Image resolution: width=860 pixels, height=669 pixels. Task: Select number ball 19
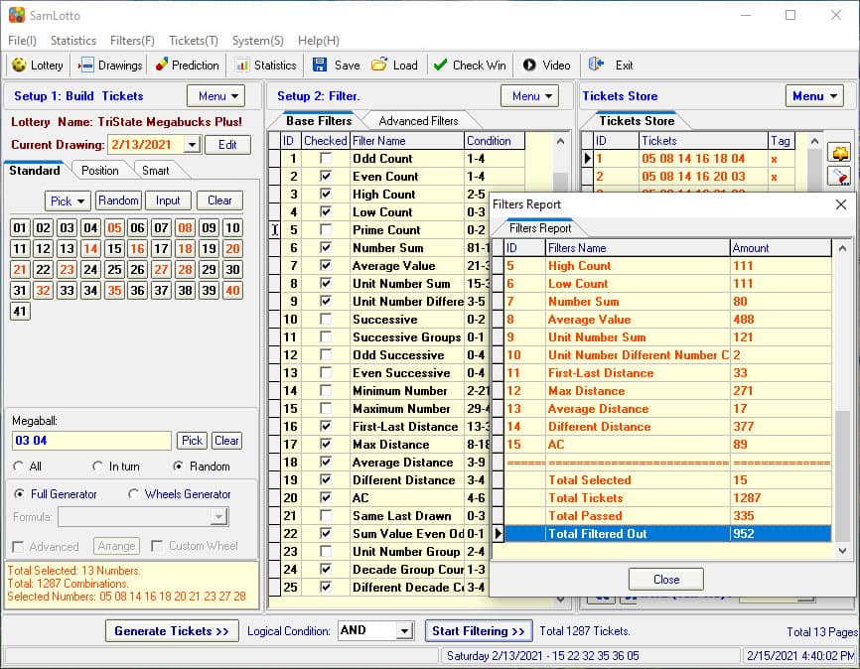[x=209, y=248]
